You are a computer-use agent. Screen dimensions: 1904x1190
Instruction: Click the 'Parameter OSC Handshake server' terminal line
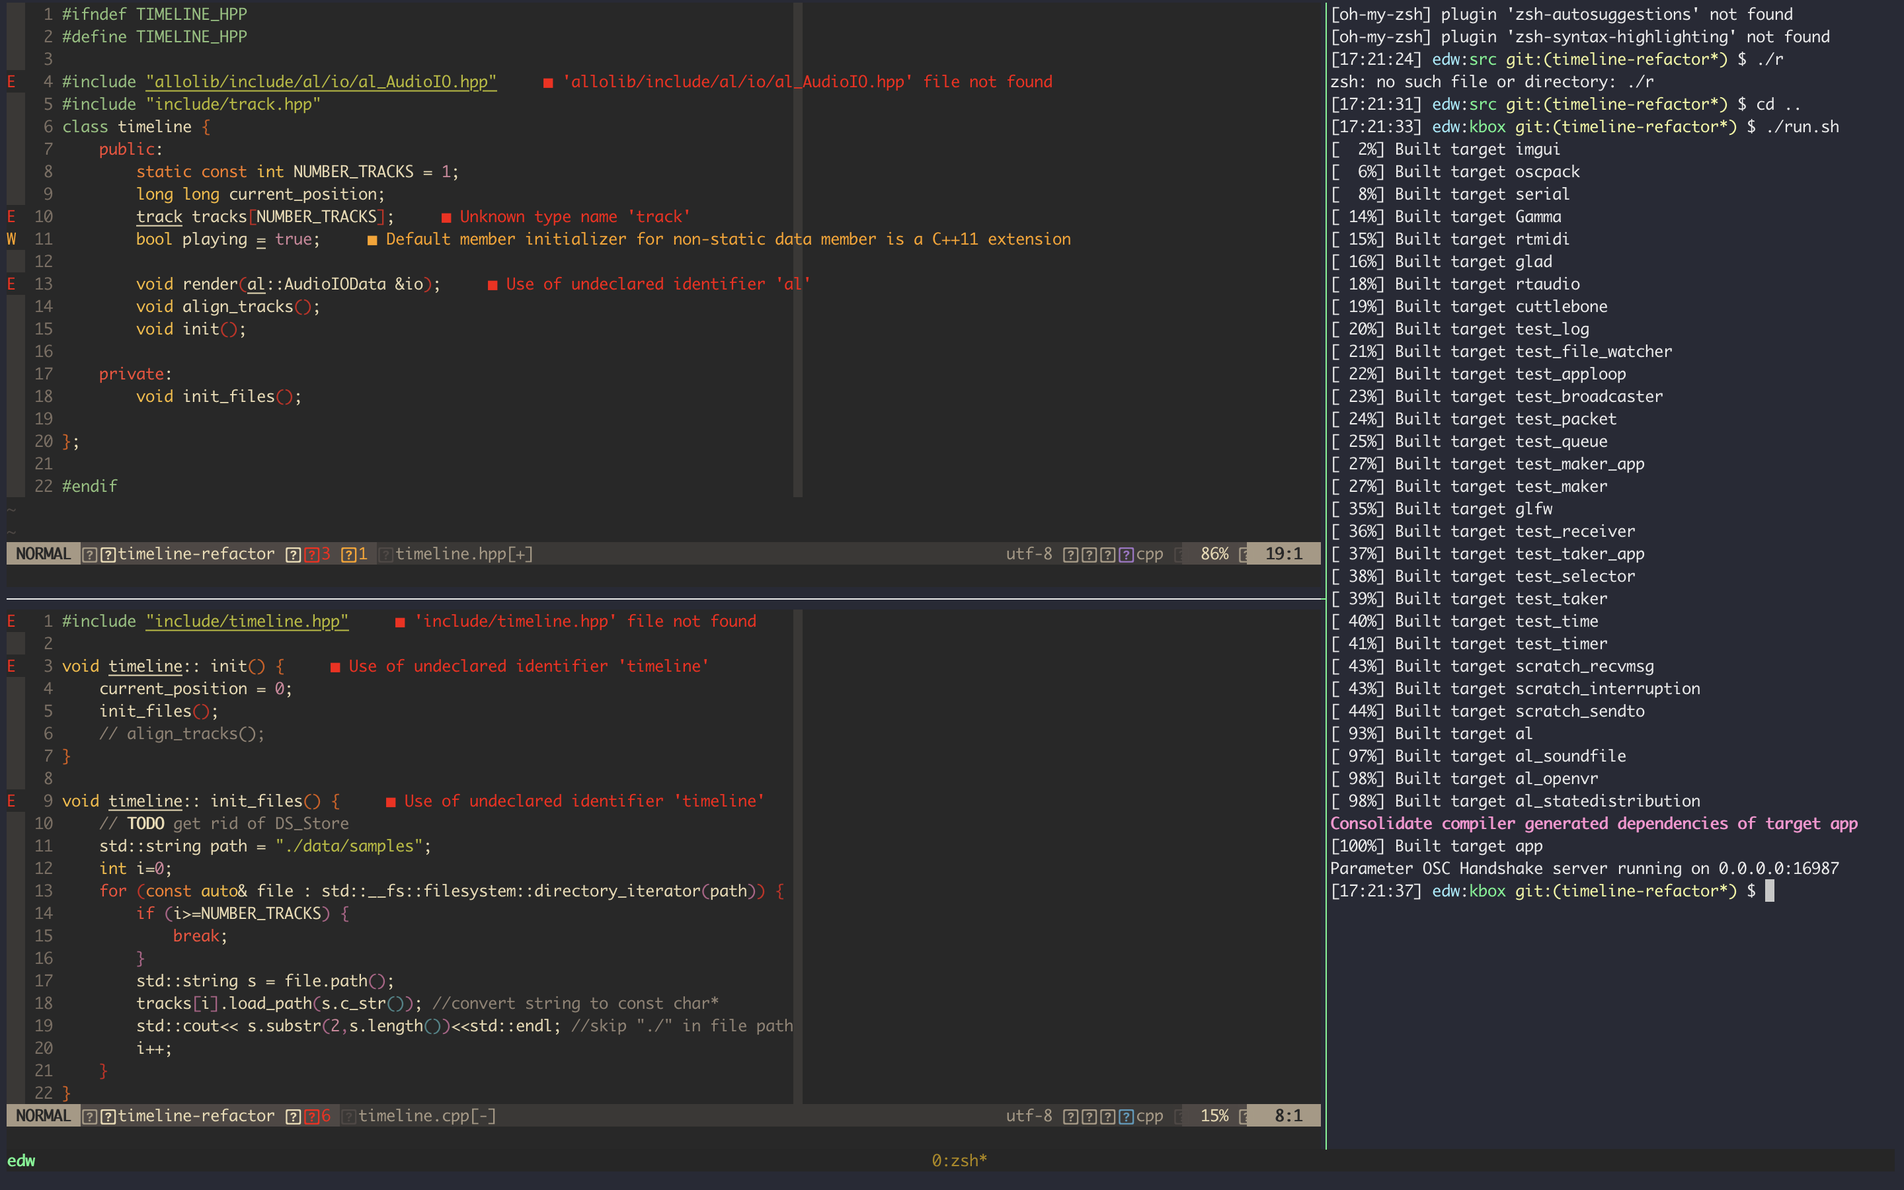tap(1585, 869)
